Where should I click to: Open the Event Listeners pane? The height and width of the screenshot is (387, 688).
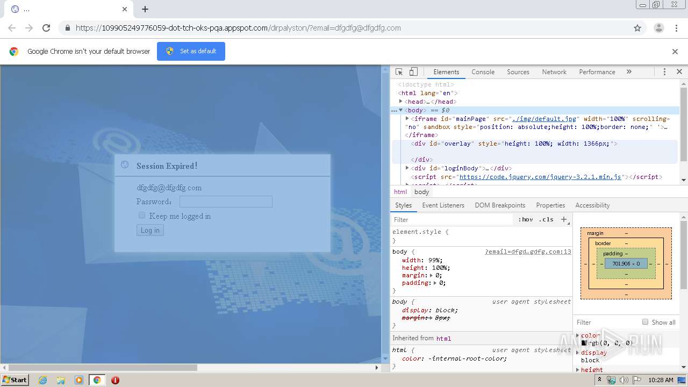coord(443,205)
